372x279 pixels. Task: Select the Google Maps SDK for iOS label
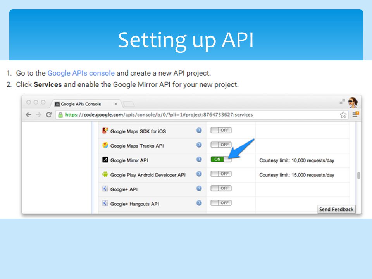coord(138,131)
